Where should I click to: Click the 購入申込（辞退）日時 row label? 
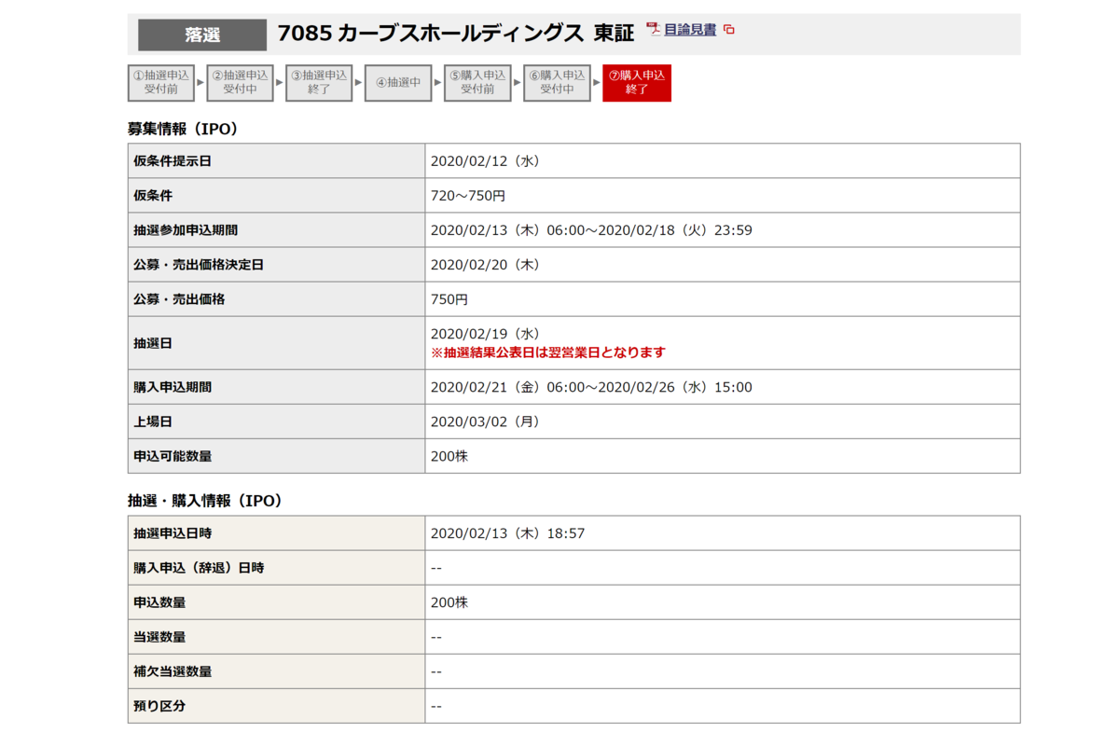coord(199,568)
